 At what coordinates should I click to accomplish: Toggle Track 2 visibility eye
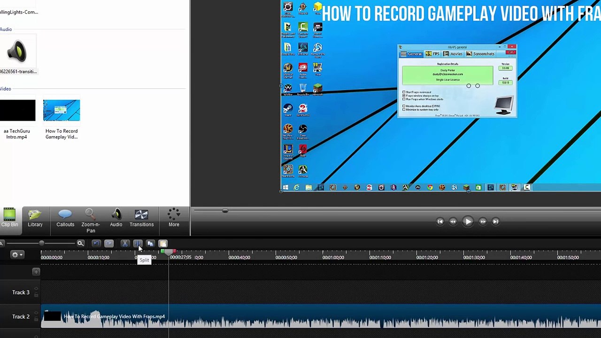click(x=36, y=314)
